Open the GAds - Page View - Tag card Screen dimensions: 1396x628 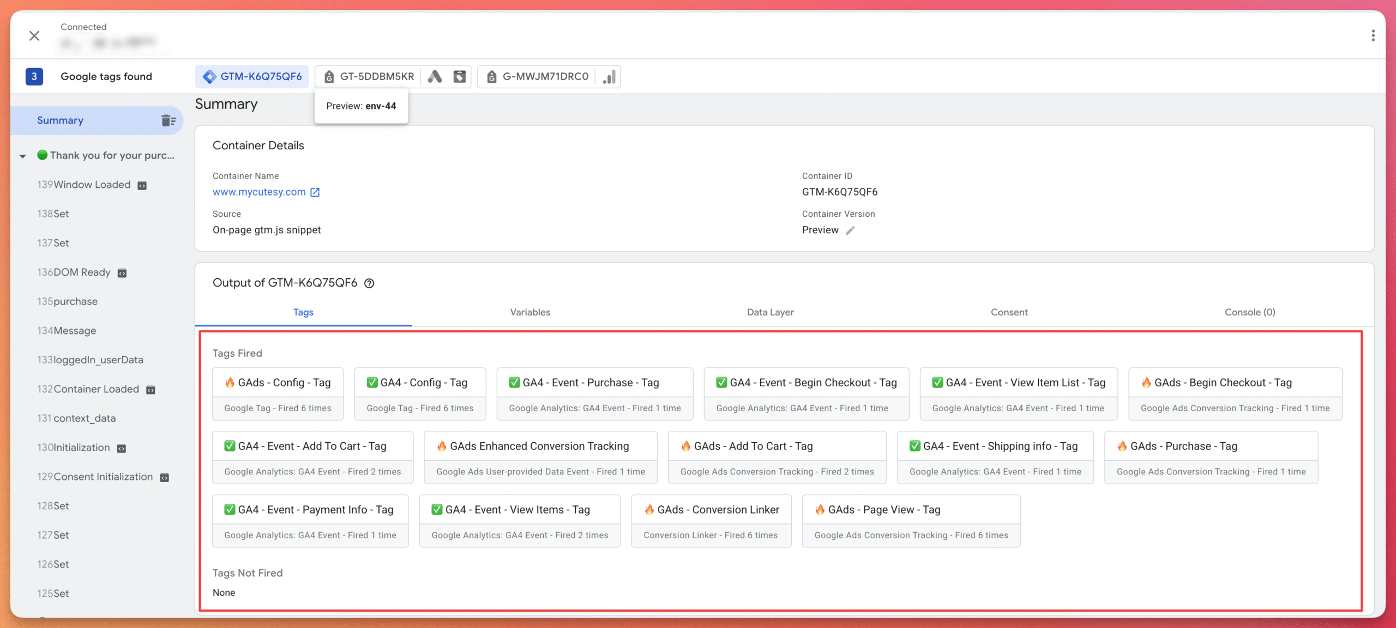(911, 521)
